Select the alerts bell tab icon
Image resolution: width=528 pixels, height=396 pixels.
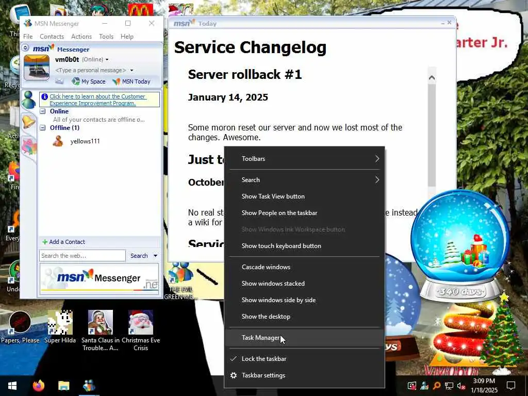point(29,121)
